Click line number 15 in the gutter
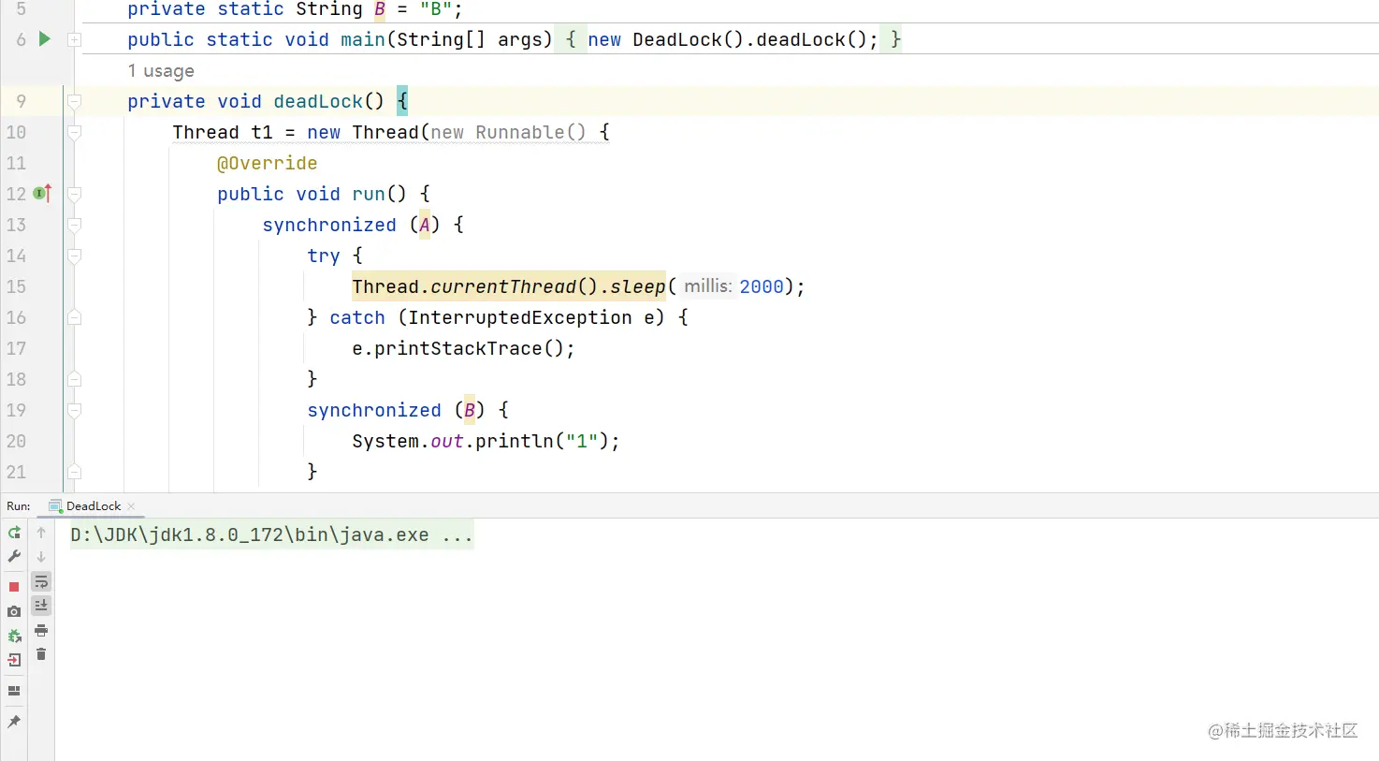The width and height of the screenshot is (1379, 761). click(17, 286)
